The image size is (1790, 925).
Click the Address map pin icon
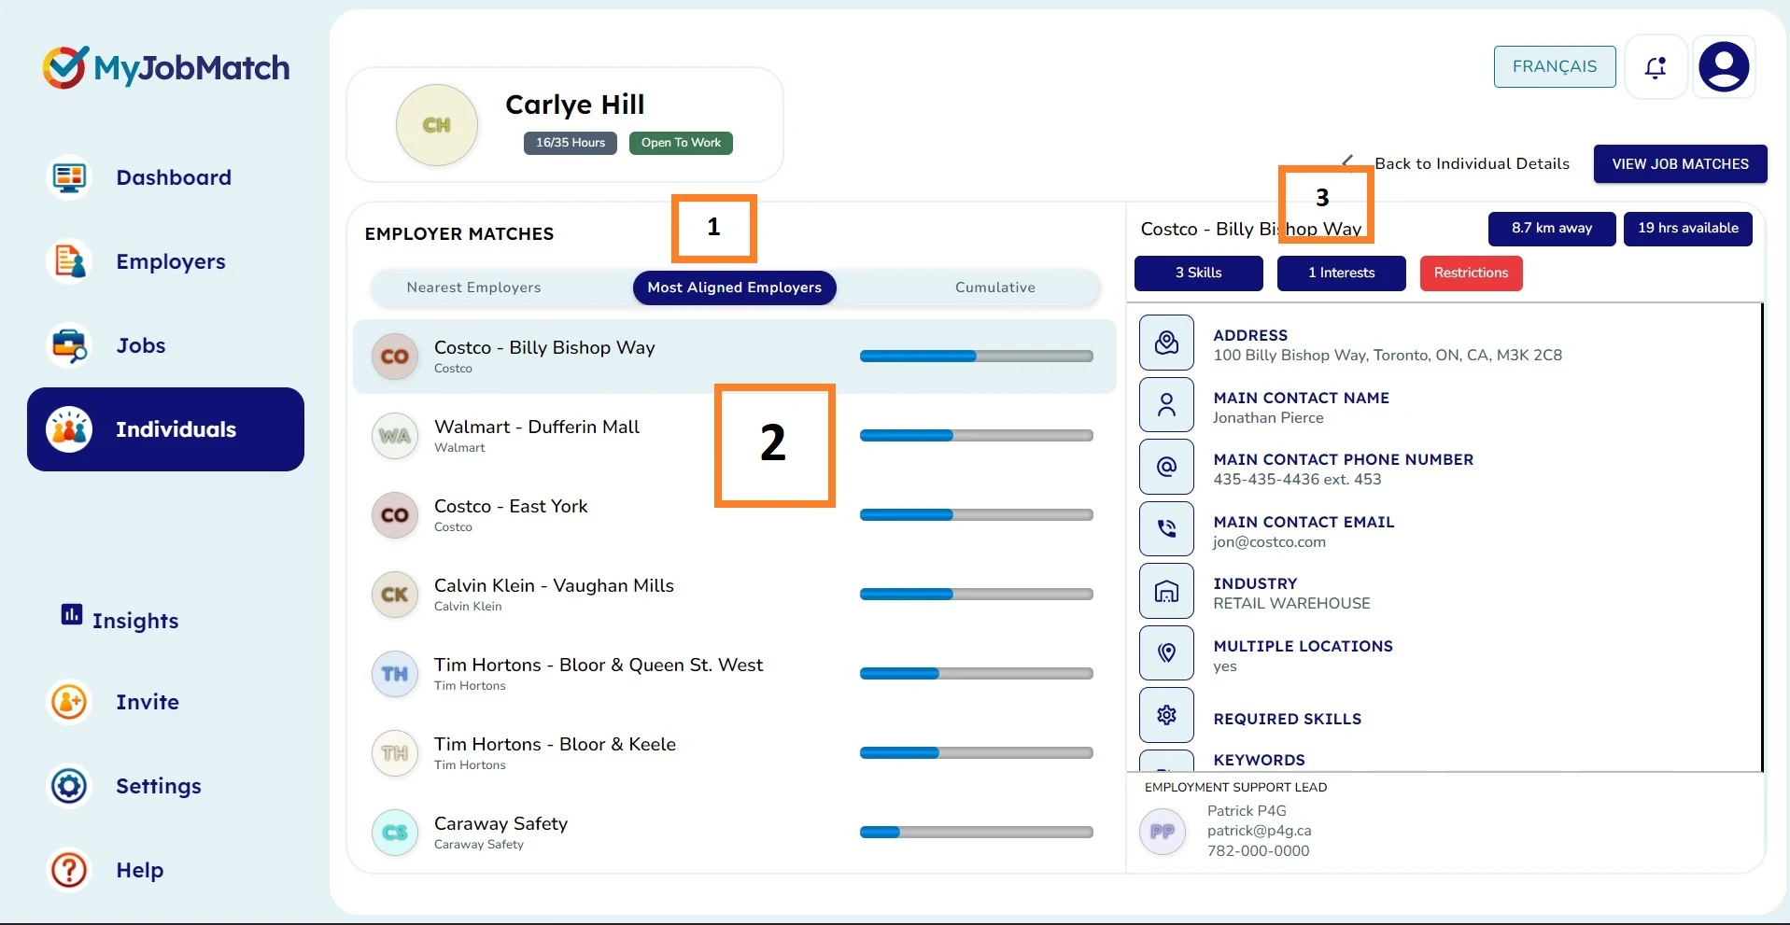[1166, 343]
